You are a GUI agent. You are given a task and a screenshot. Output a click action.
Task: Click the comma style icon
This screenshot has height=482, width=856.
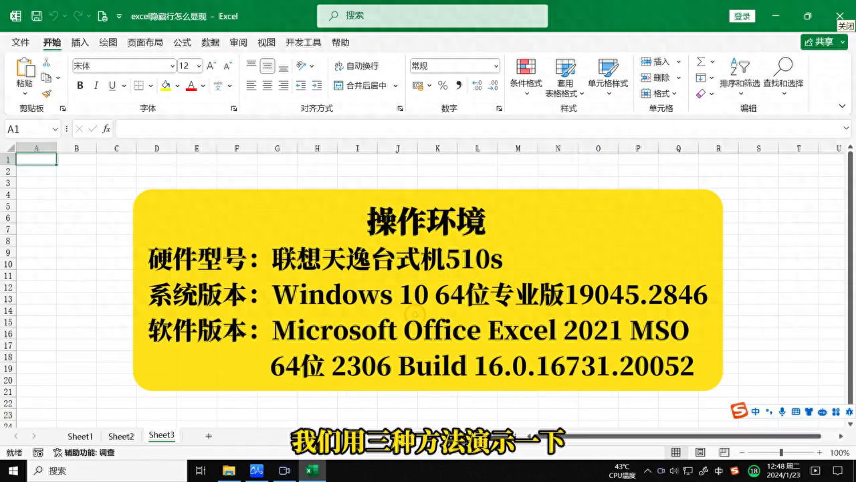coord(459,86)
